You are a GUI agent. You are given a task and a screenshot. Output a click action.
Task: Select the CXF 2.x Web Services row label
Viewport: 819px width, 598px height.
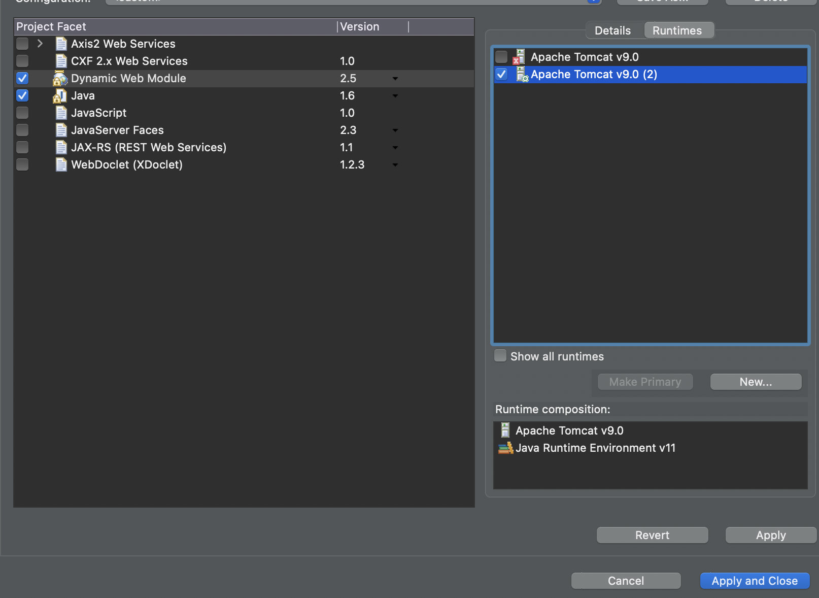point(129,61)
